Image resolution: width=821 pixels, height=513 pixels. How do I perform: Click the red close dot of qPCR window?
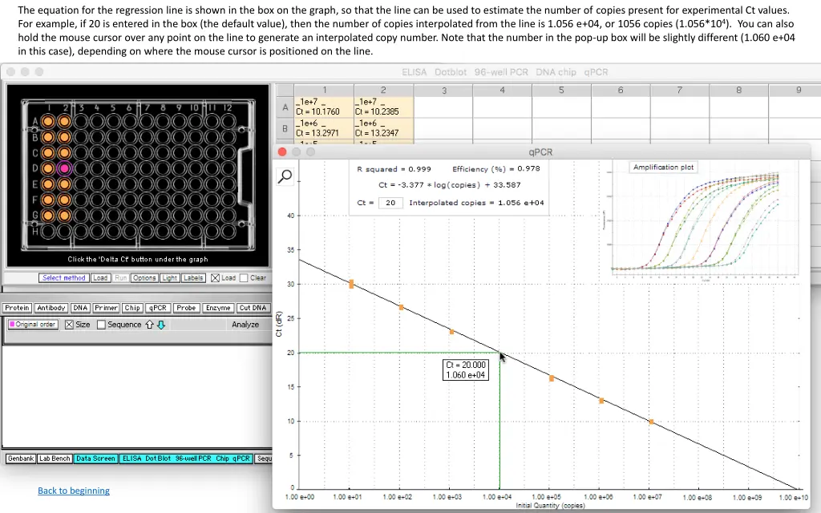pyautogui.click(x=282, y=151)
